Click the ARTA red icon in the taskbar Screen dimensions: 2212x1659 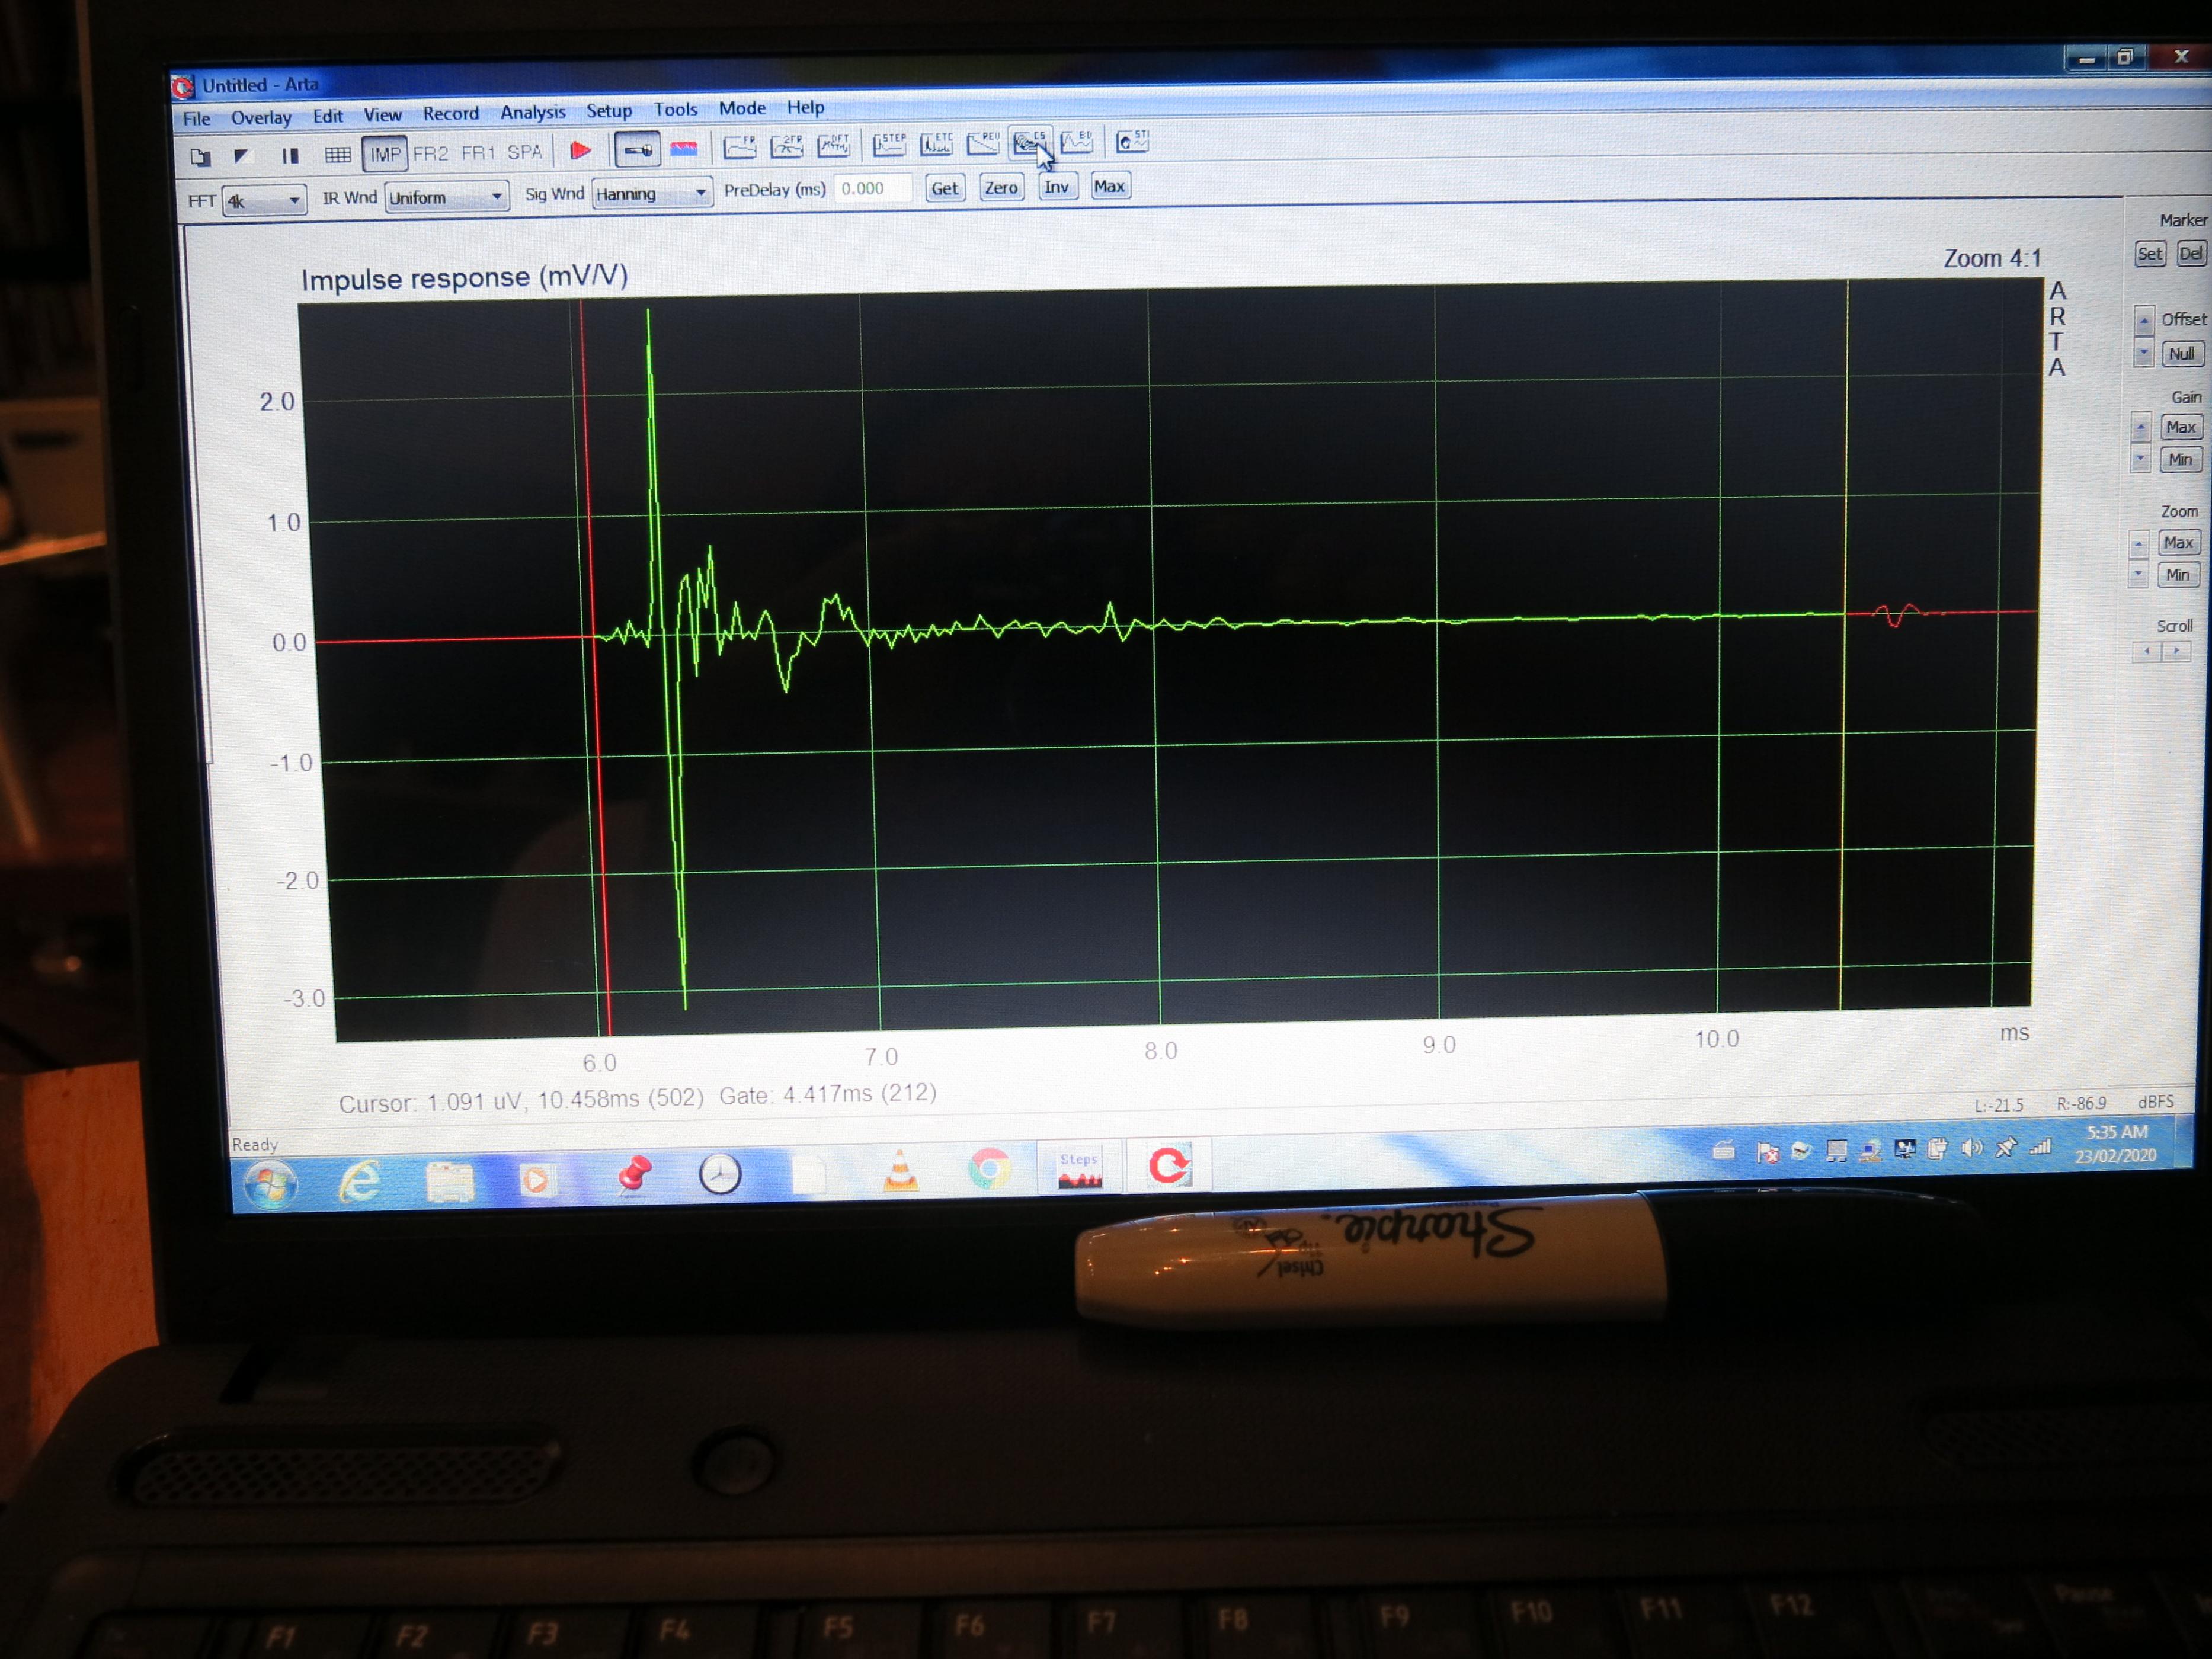(1169, 1165)
